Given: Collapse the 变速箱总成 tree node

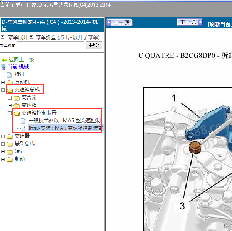Looking at the screenshot, I should [x=3, y=90].
